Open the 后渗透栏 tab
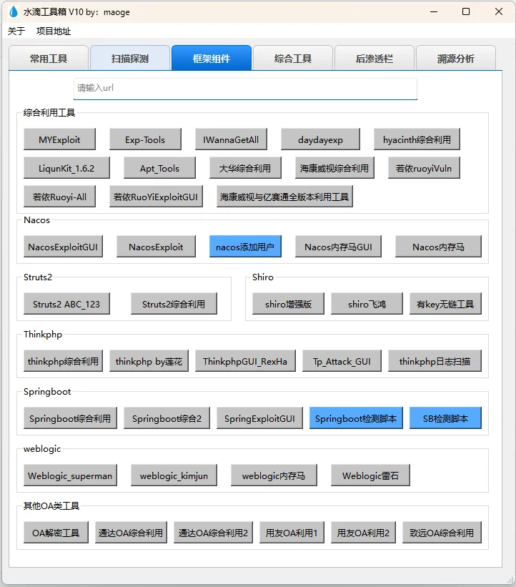This screenshot has height=587, width=516. pos(374,59)
